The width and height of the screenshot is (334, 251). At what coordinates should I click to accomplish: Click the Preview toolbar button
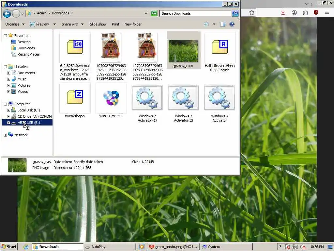[39, 24]
